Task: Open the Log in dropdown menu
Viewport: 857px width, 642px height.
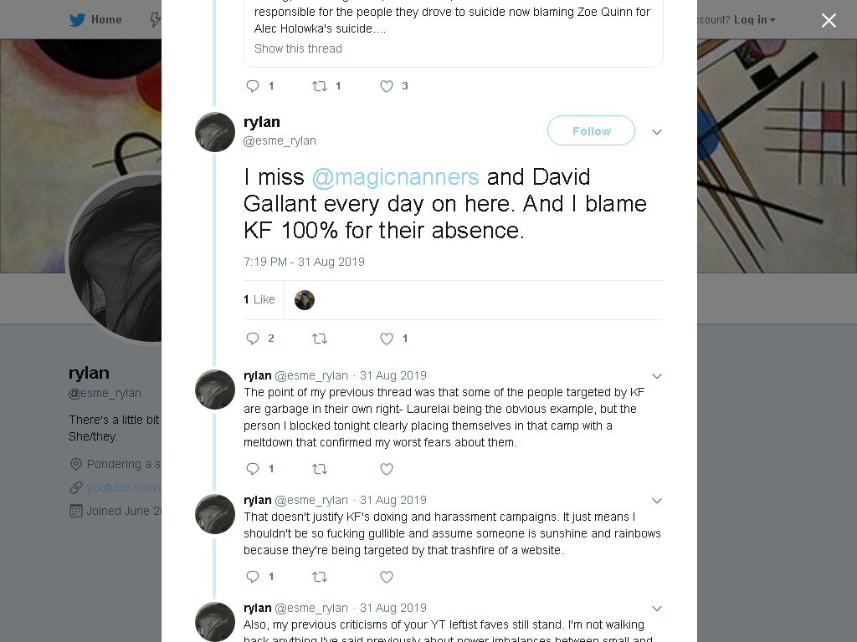Action: pos(754,20)
